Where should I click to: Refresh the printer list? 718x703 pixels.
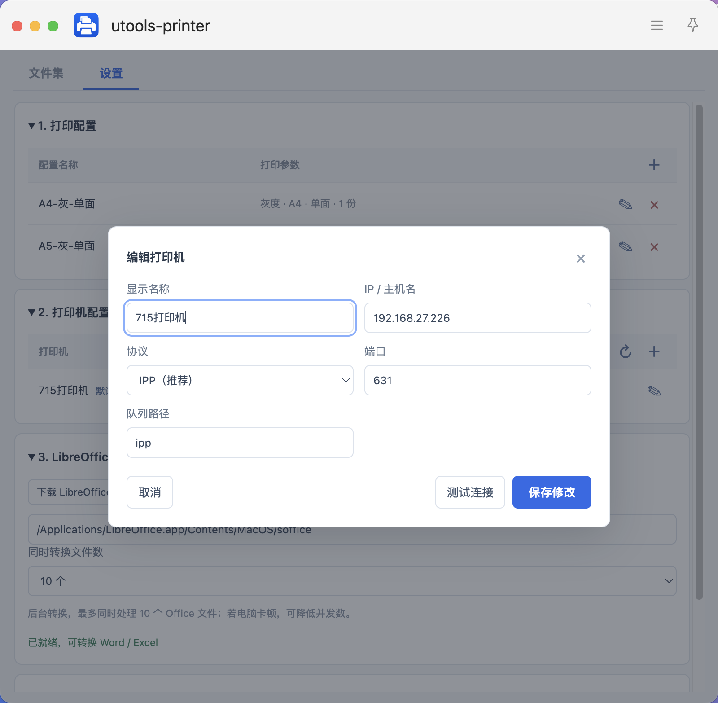point(626,351)
